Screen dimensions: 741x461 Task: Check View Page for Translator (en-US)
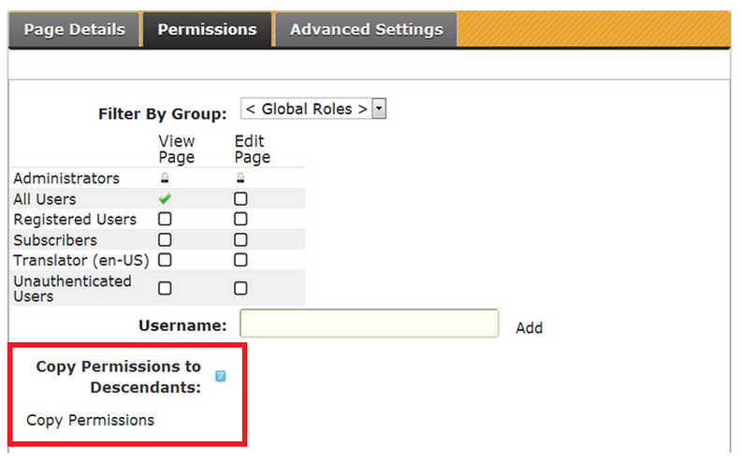click(165, 260)
